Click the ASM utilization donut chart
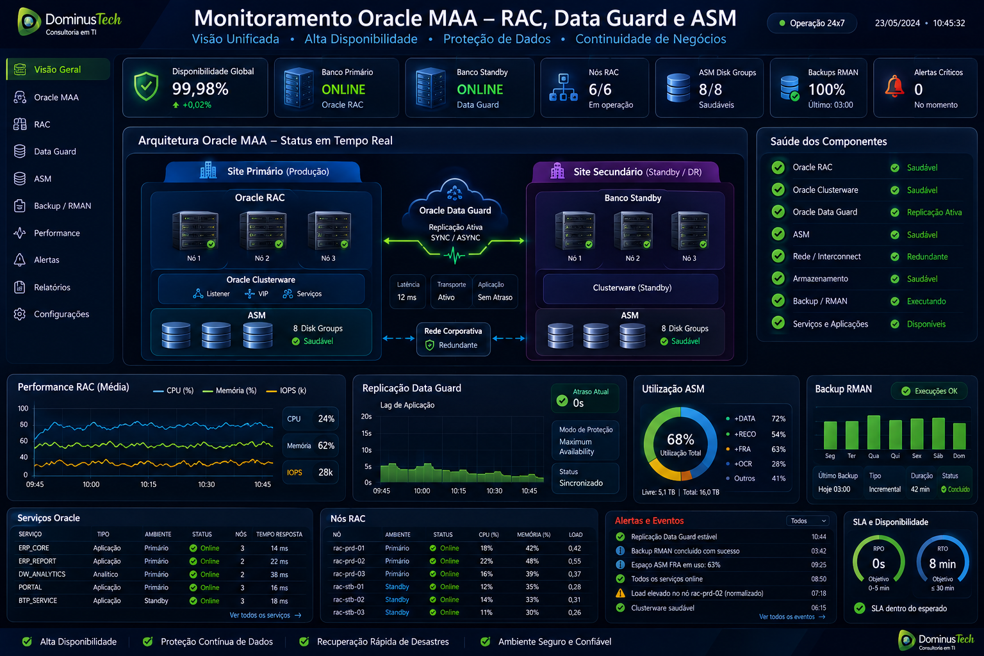The height and width of the screenshot is (656, 984). click(x=680, y=443)
